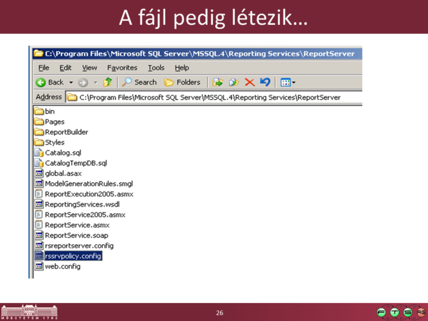Click the selected rssrvpolicy.config file name
The width and height of the screenshot is (428, 321).
point(73,256)
